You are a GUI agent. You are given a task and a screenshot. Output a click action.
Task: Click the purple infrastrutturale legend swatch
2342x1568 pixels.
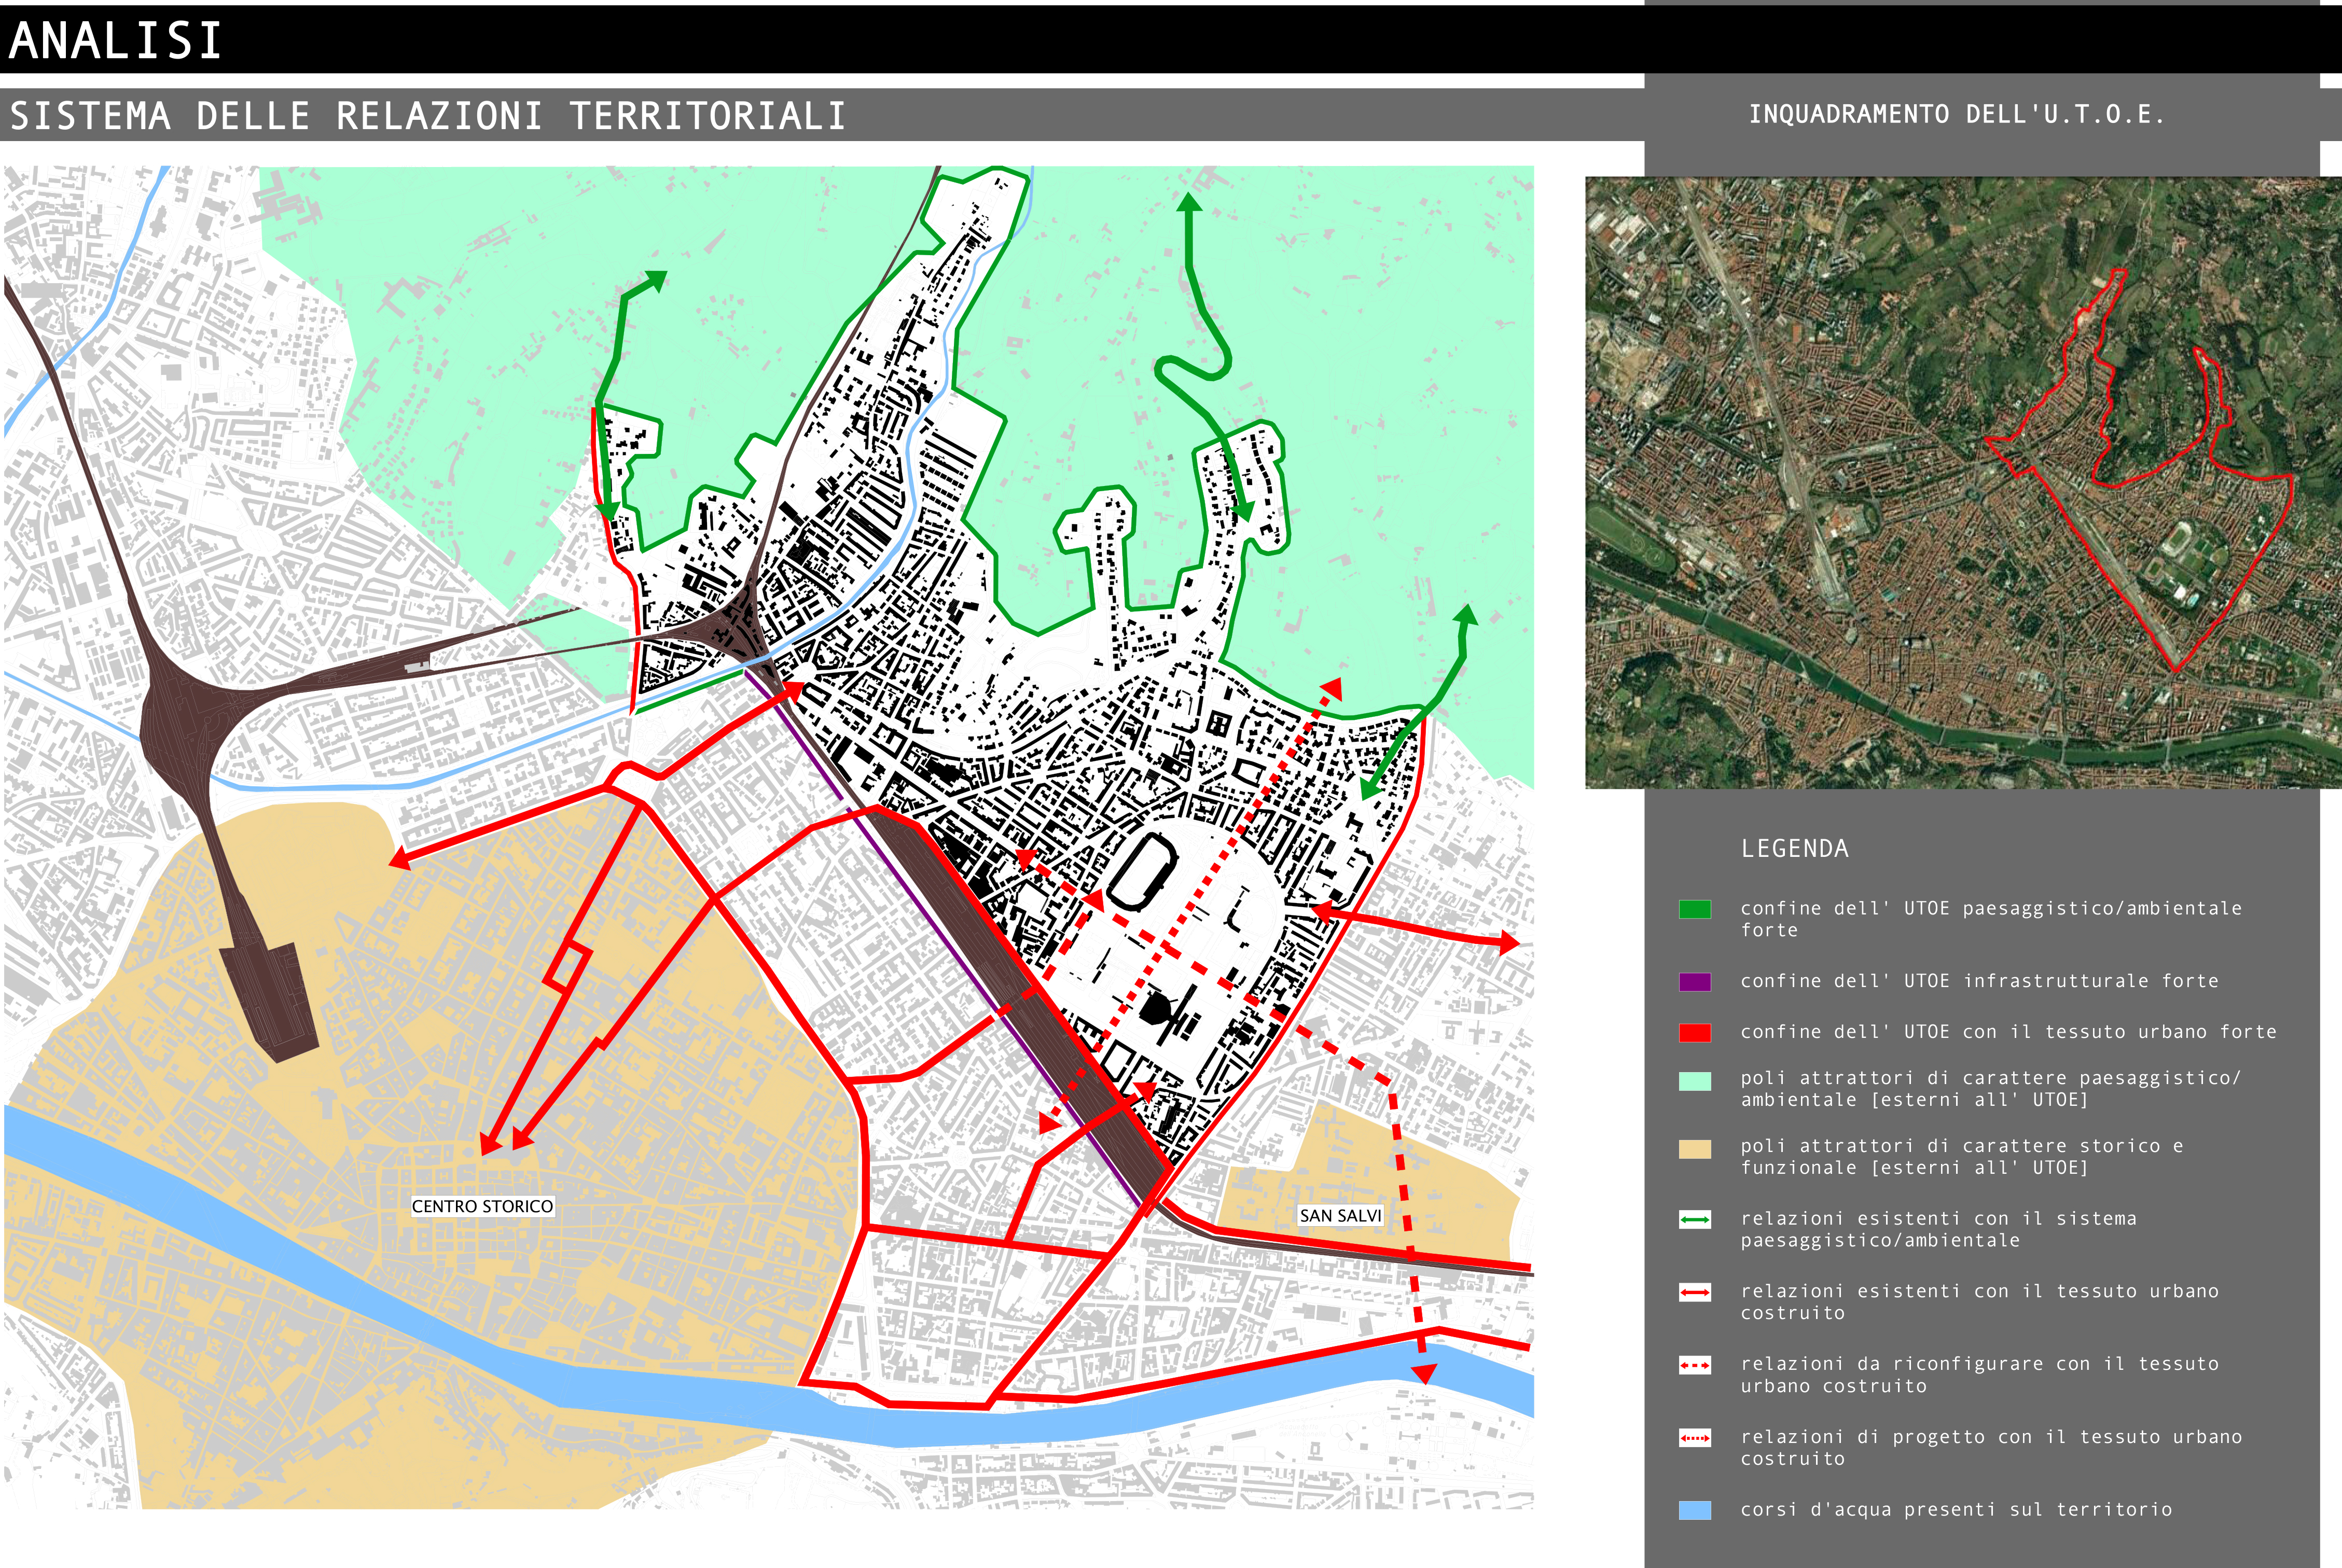(1694, 982)
